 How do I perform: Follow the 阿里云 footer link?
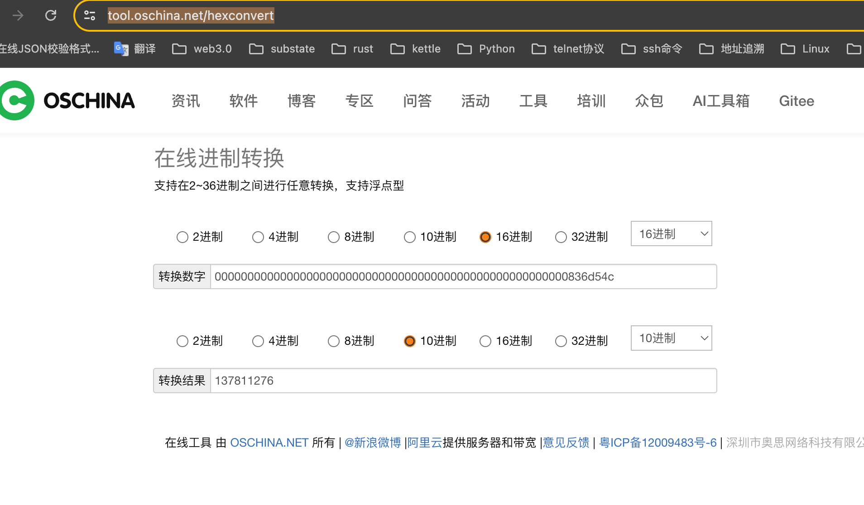[x=425, y=443]
